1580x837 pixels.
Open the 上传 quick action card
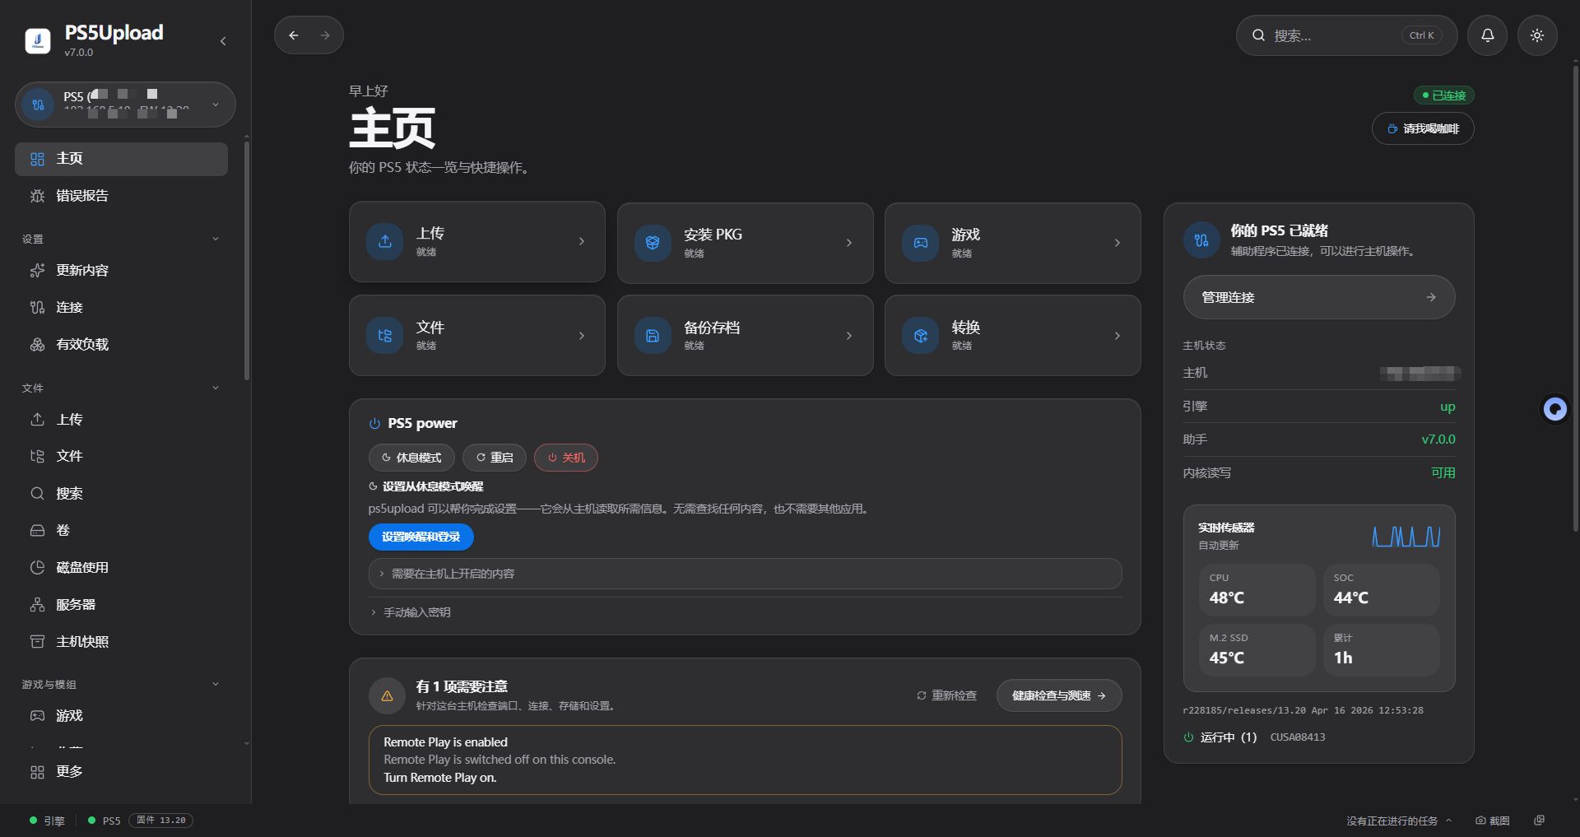click(477, 242)
